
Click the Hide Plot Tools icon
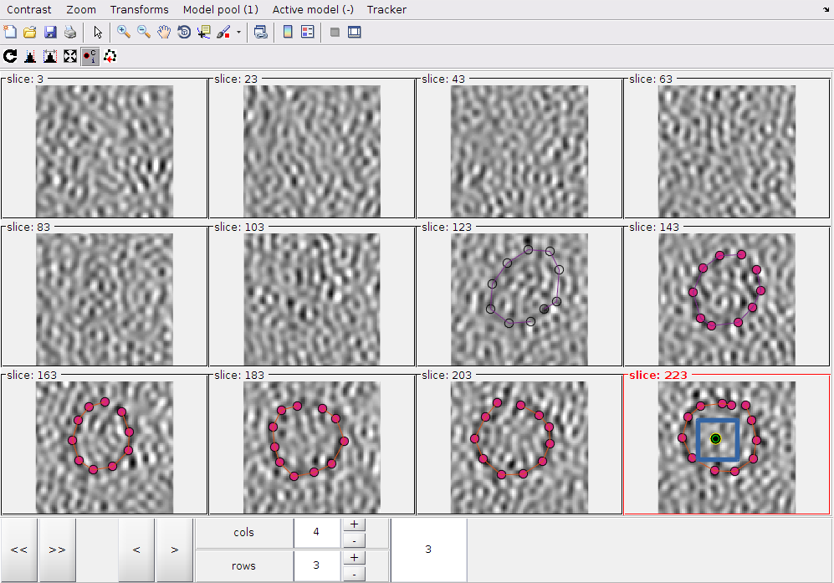pos(335,32)
